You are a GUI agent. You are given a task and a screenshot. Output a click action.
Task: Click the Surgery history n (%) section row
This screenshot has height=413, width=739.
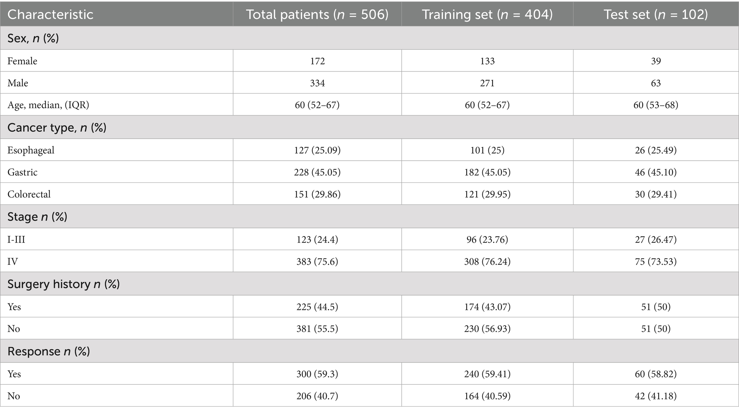point(63,284)
